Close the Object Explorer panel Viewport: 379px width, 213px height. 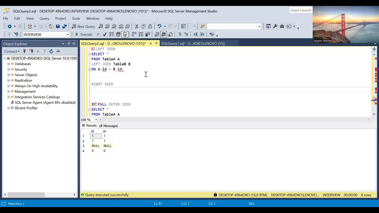(74, 44)
